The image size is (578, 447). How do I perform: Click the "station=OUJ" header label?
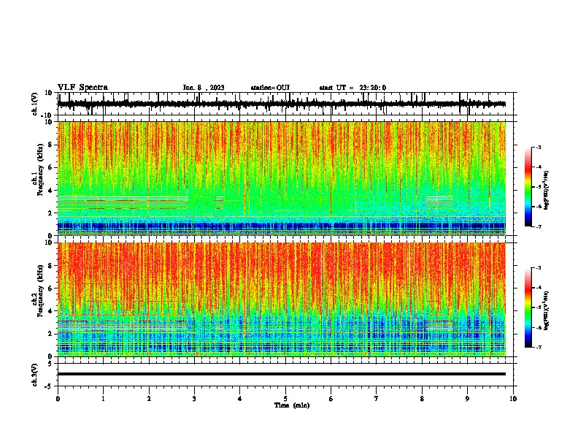point(270,88)
